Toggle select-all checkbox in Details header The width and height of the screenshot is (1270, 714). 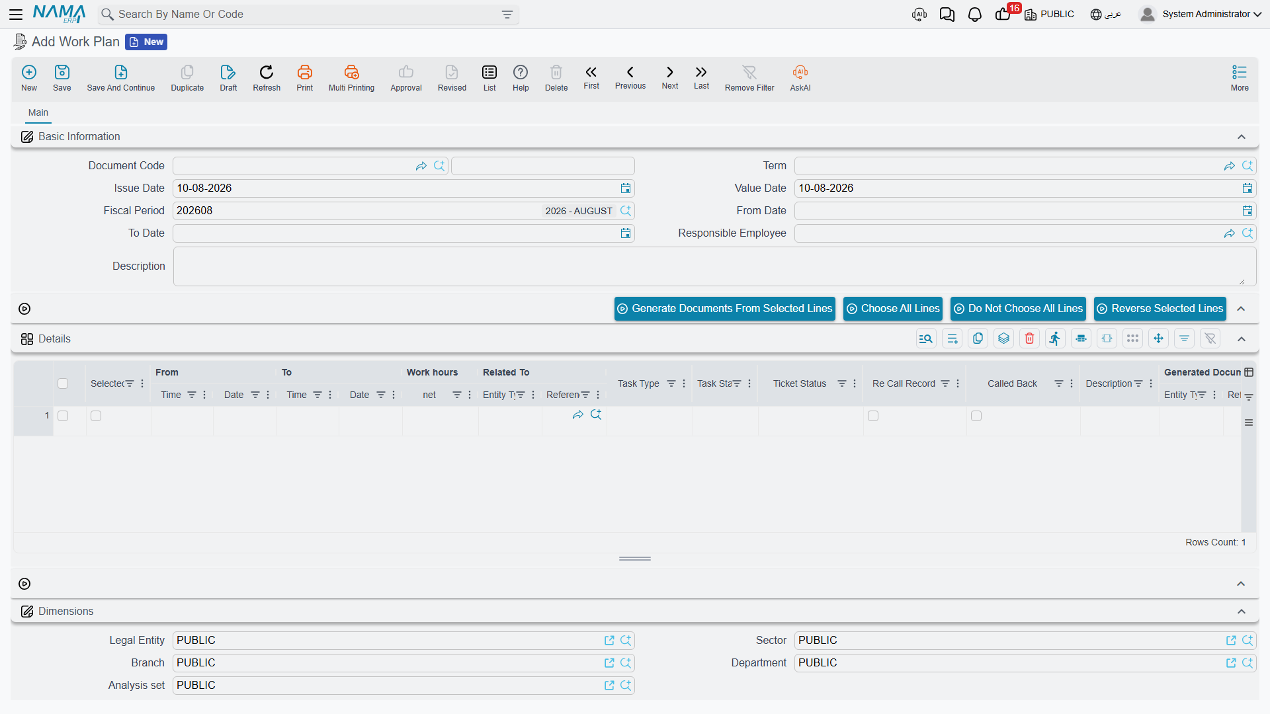click(x=63, y=383)
